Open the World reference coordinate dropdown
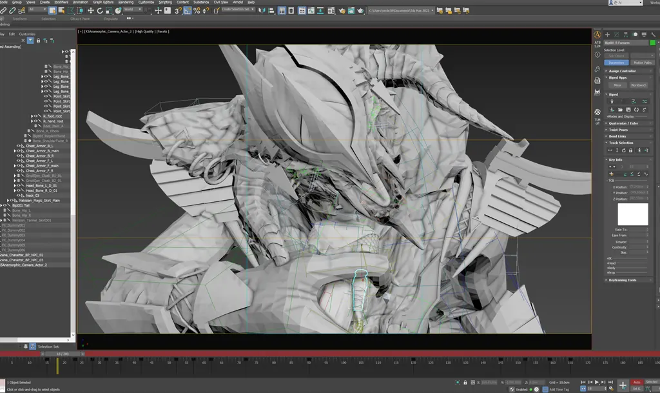This screenshot has height=393, width=660. (x=133, y=9)
